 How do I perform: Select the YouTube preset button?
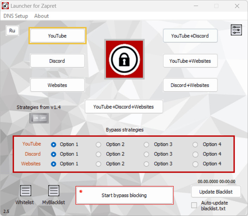tap(57, 36)
